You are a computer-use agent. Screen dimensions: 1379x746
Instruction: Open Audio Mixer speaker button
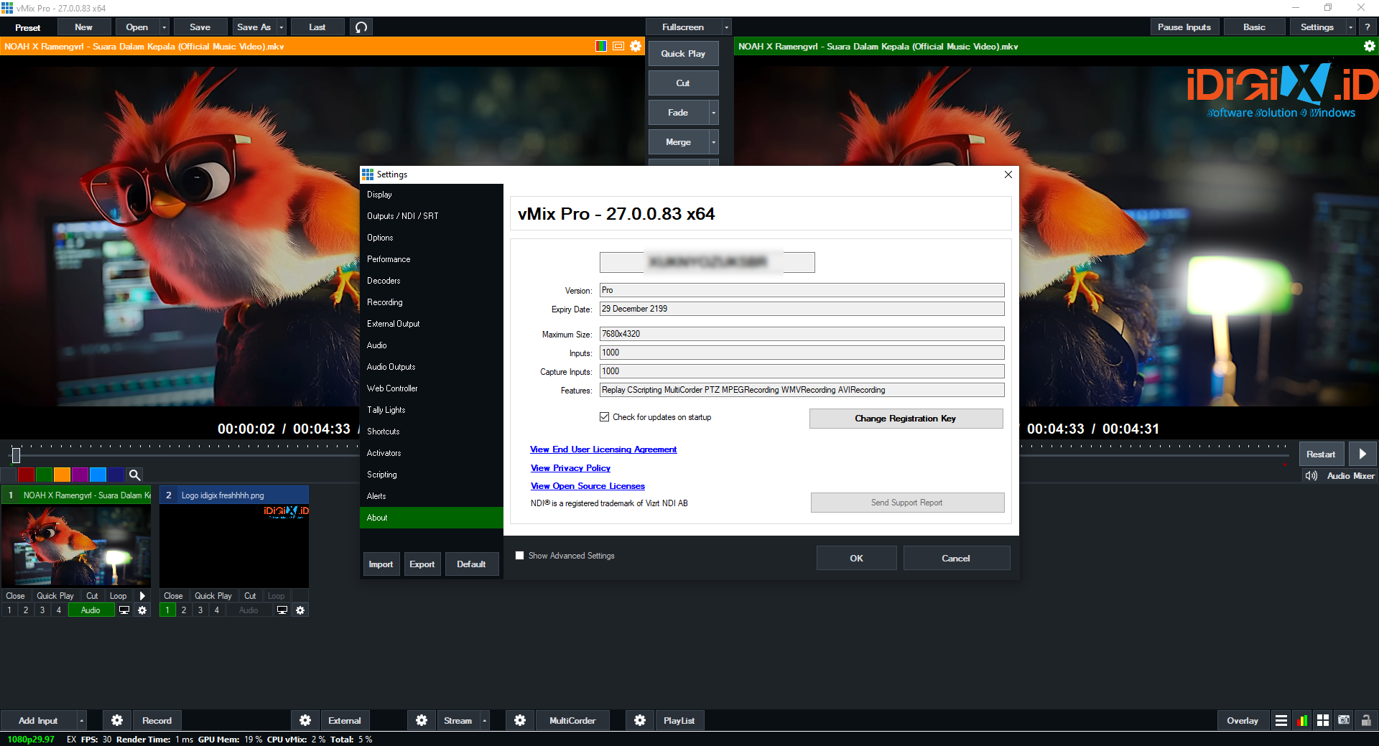1339,475
